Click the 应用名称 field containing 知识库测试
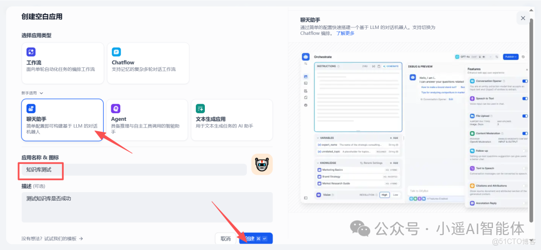541x250 pixels. coord(134,170)
